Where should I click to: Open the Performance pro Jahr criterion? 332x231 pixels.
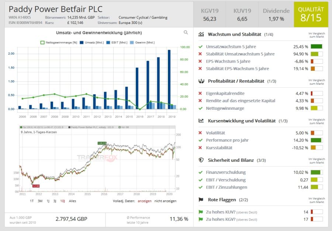point(227,140)
